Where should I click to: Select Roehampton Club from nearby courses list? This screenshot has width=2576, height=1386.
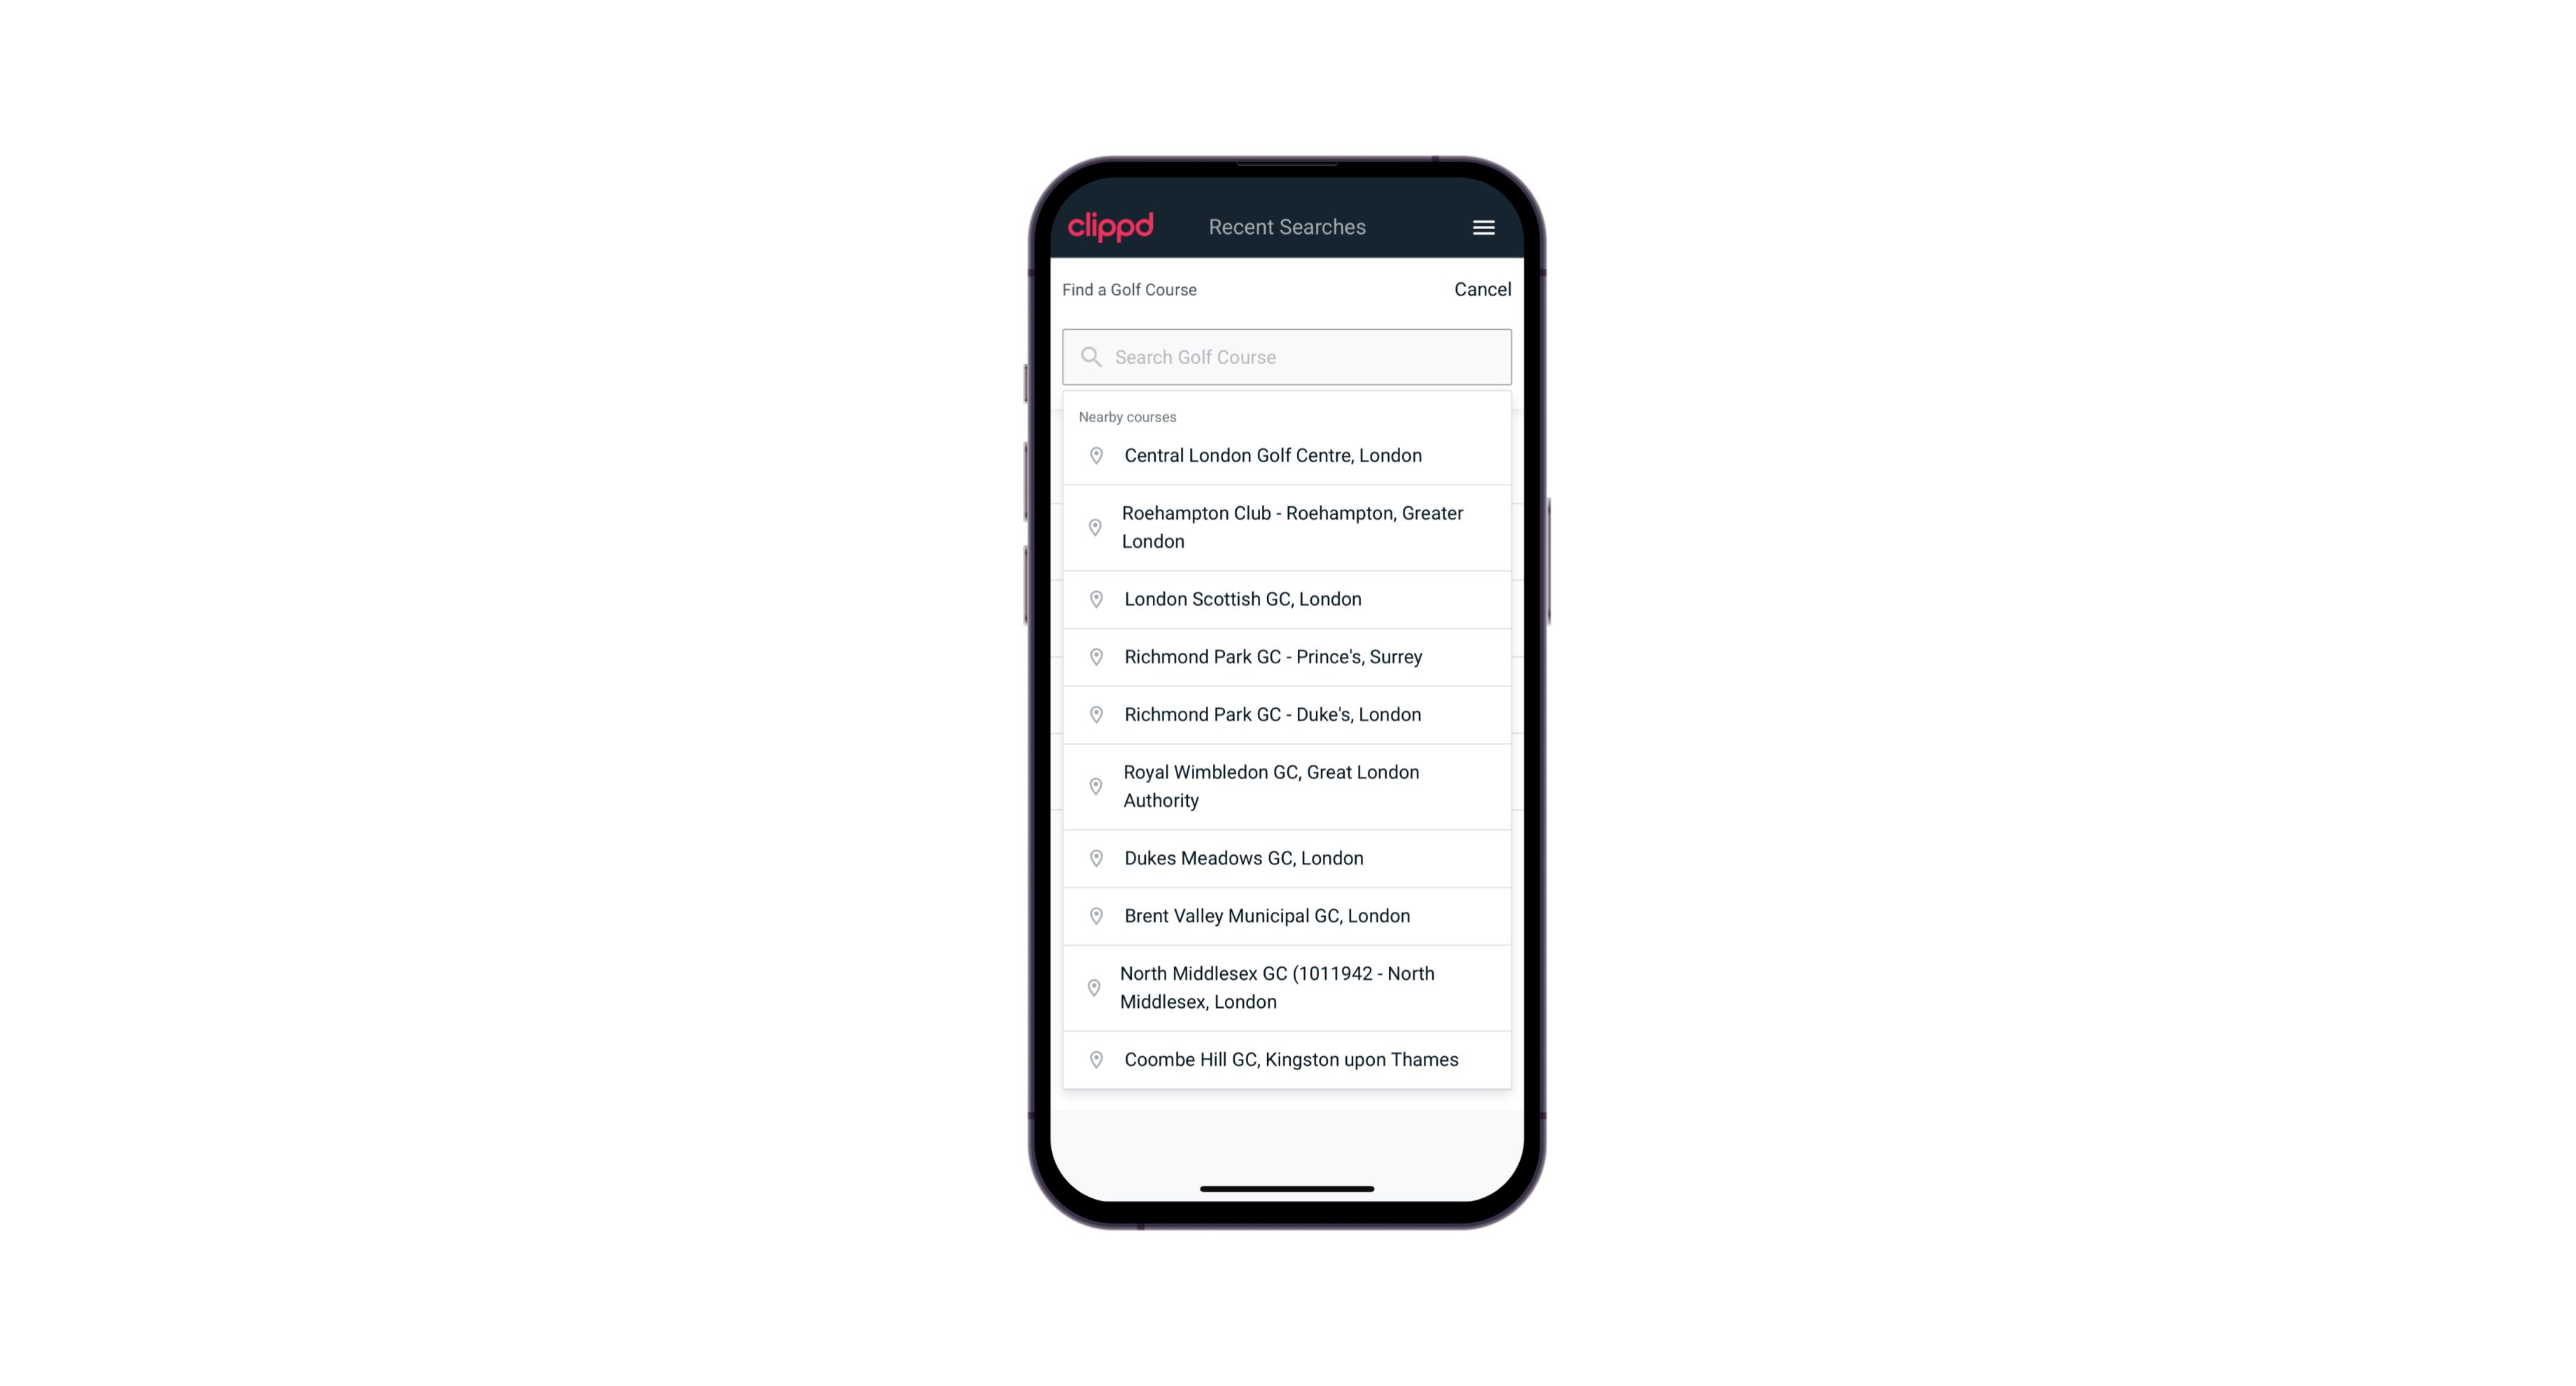[x=1288, y=526]
